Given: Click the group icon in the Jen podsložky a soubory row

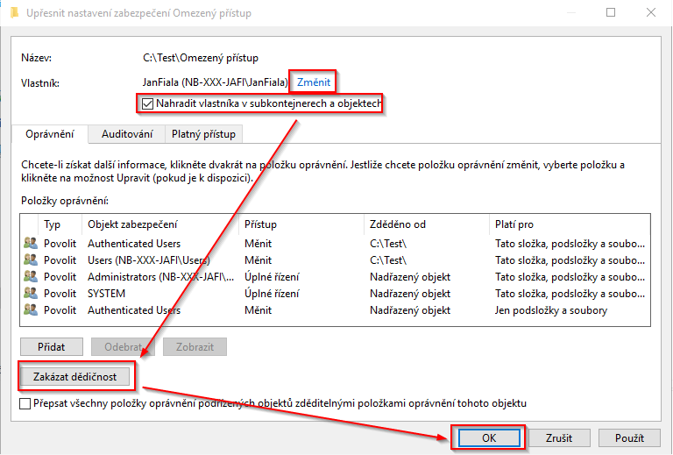Looking at the screenshot, I should pos(31,310).
